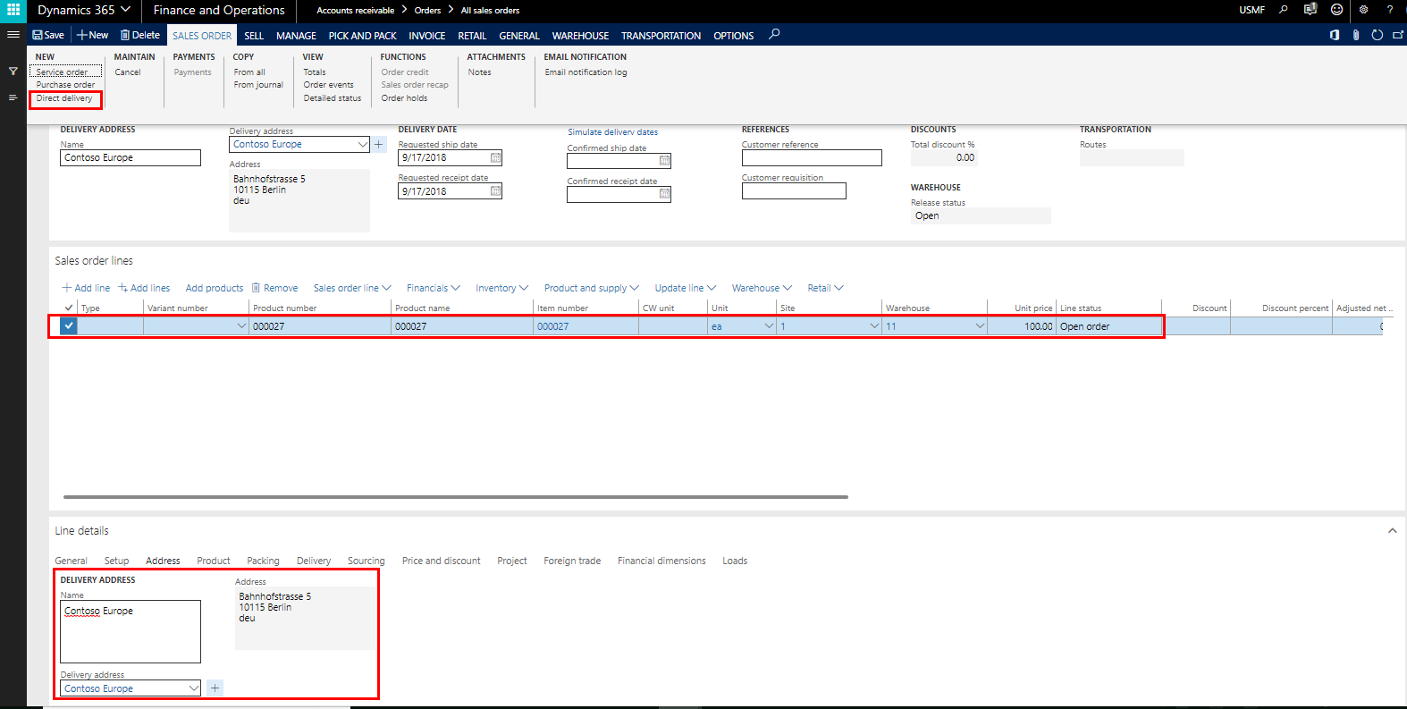
Task: Open Order holds under FUNCTIONS
Action: tap(404, 98)
